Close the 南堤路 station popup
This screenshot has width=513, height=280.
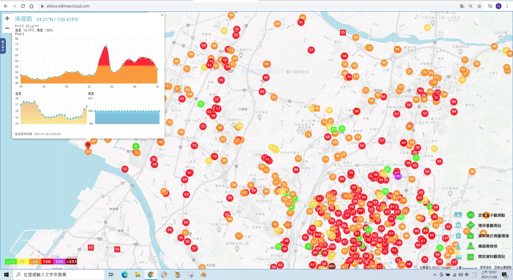coord(162,15)
